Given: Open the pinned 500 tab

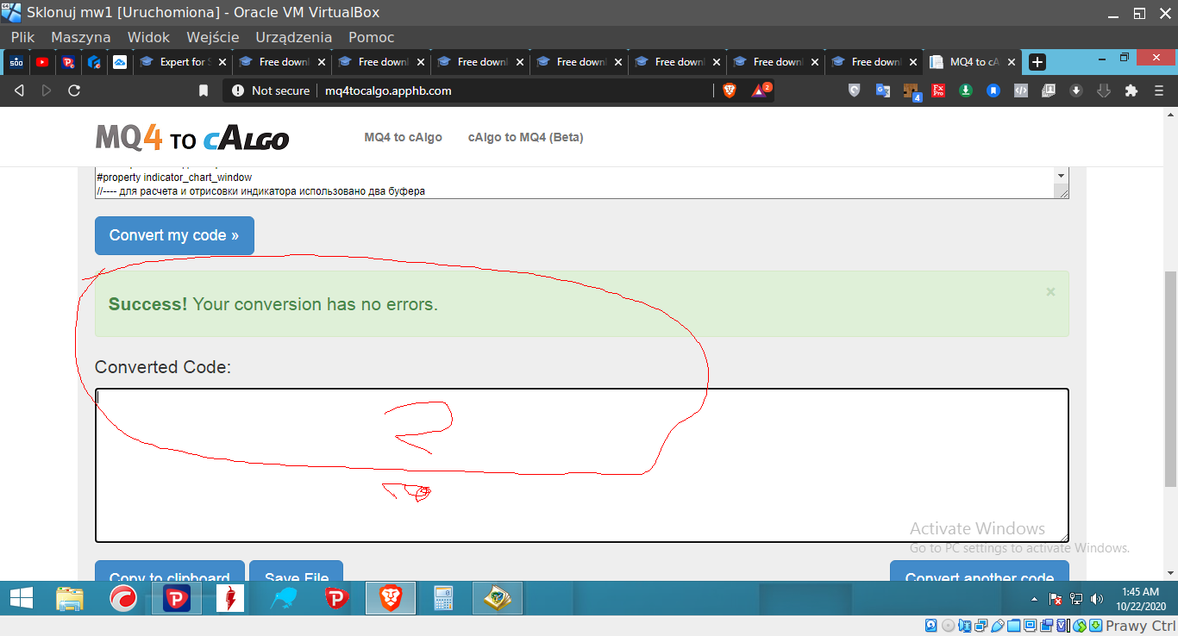Looking at the screenshot, I should pyautogui.click(x=16, y=62).
